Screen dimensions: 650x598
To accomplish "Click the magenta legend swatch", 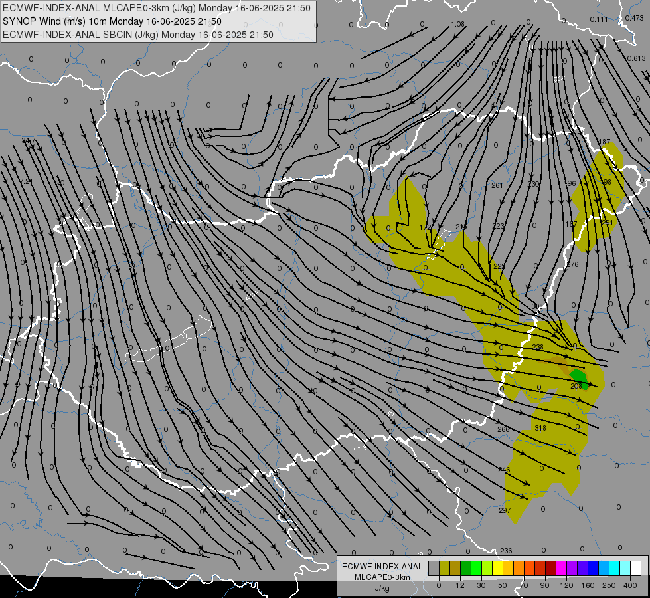I will click(561, 569).
